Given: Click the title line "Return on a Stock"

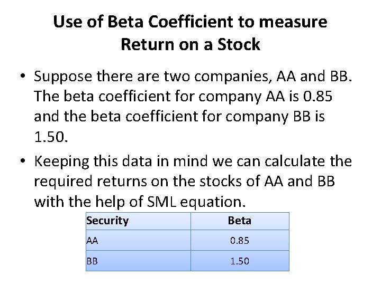Looking at the screenshot, I should (x=190, y=44).
